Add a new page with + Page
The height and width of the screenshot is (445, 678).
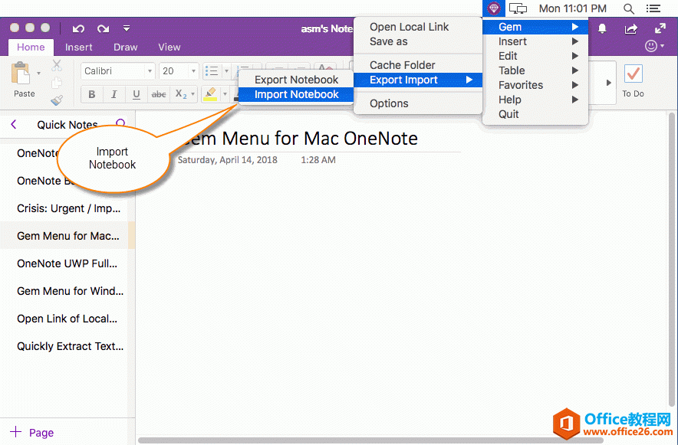[x=32, y=432]
